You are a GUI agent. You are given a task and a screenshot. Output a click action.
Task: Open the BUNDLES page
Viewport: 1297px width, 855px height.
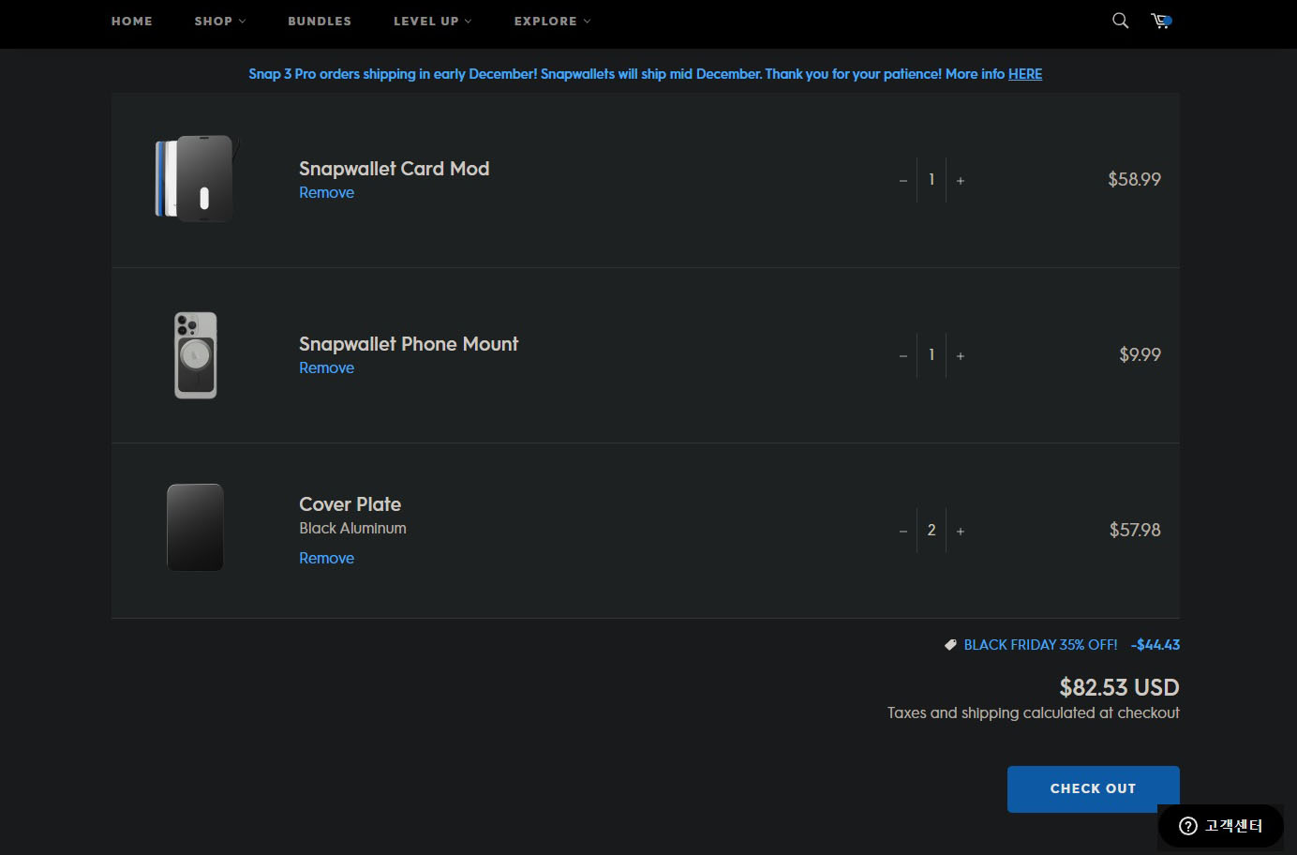pyautogui.click(x=320, y=21)
